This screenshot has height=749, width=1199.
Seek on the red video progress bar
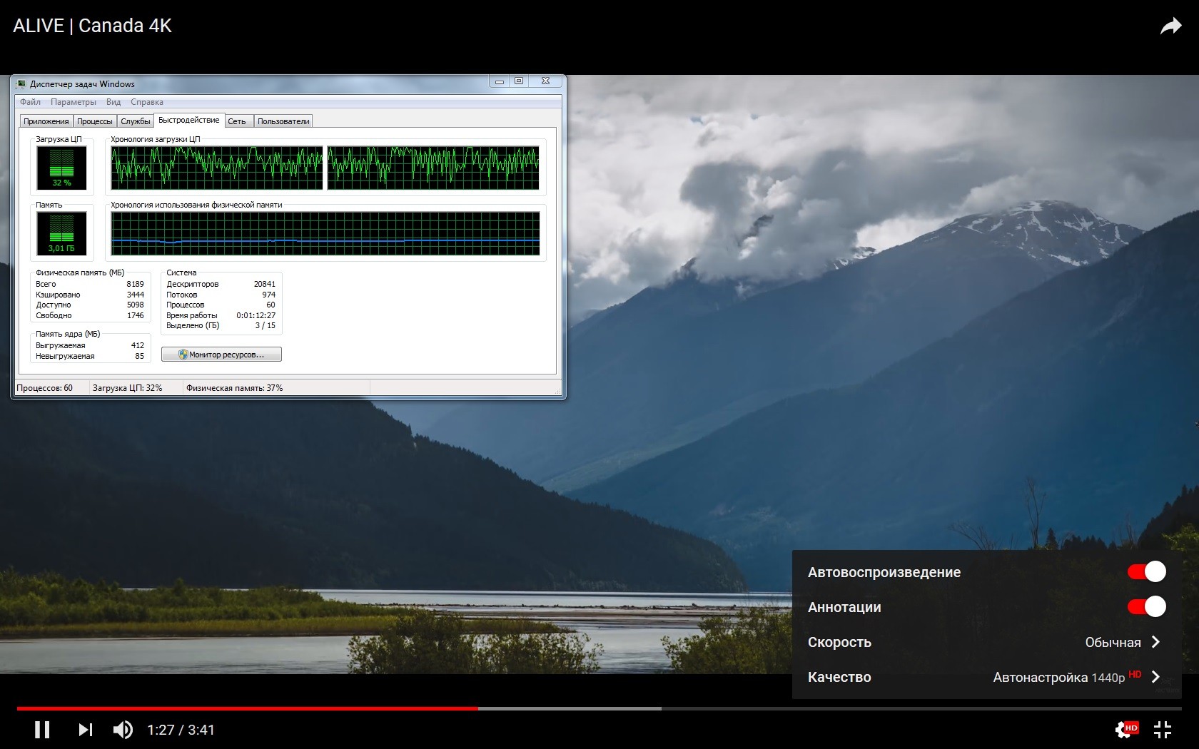[x=285, y=708]
